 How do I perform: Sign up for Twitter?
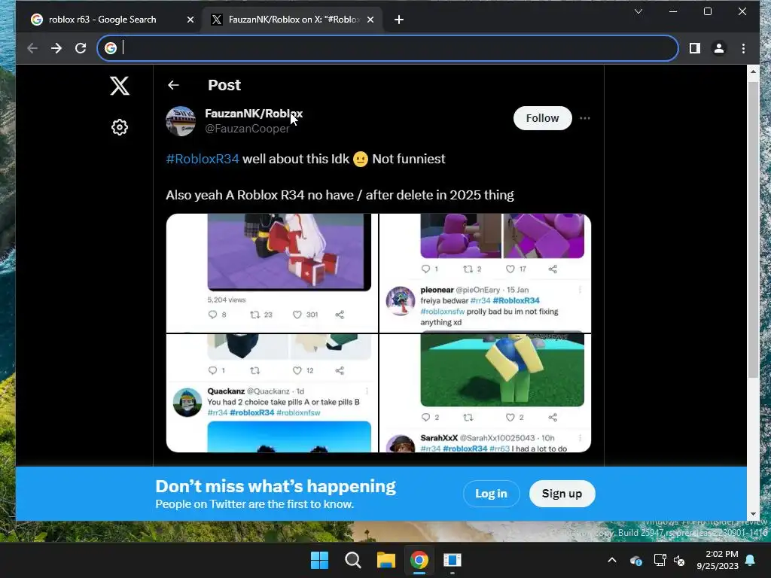562,494
